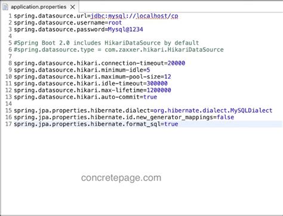Click the spring.datasource.username property key

click(59, 23)
